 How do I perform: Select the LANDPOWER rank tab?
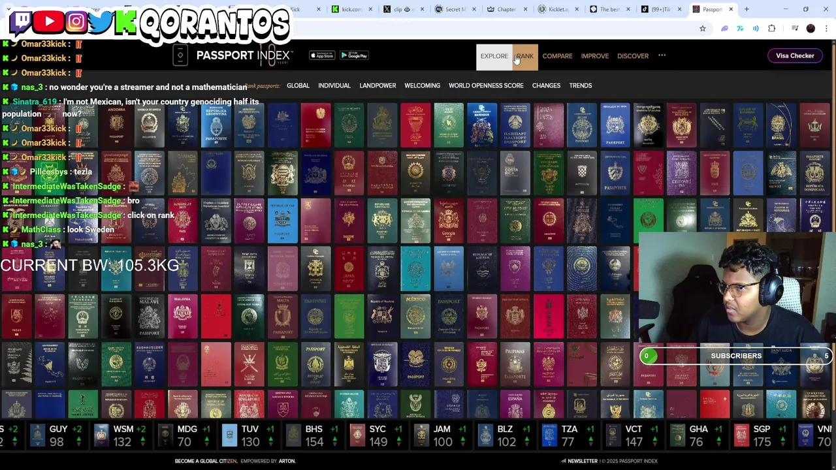[x=378, y=86]
